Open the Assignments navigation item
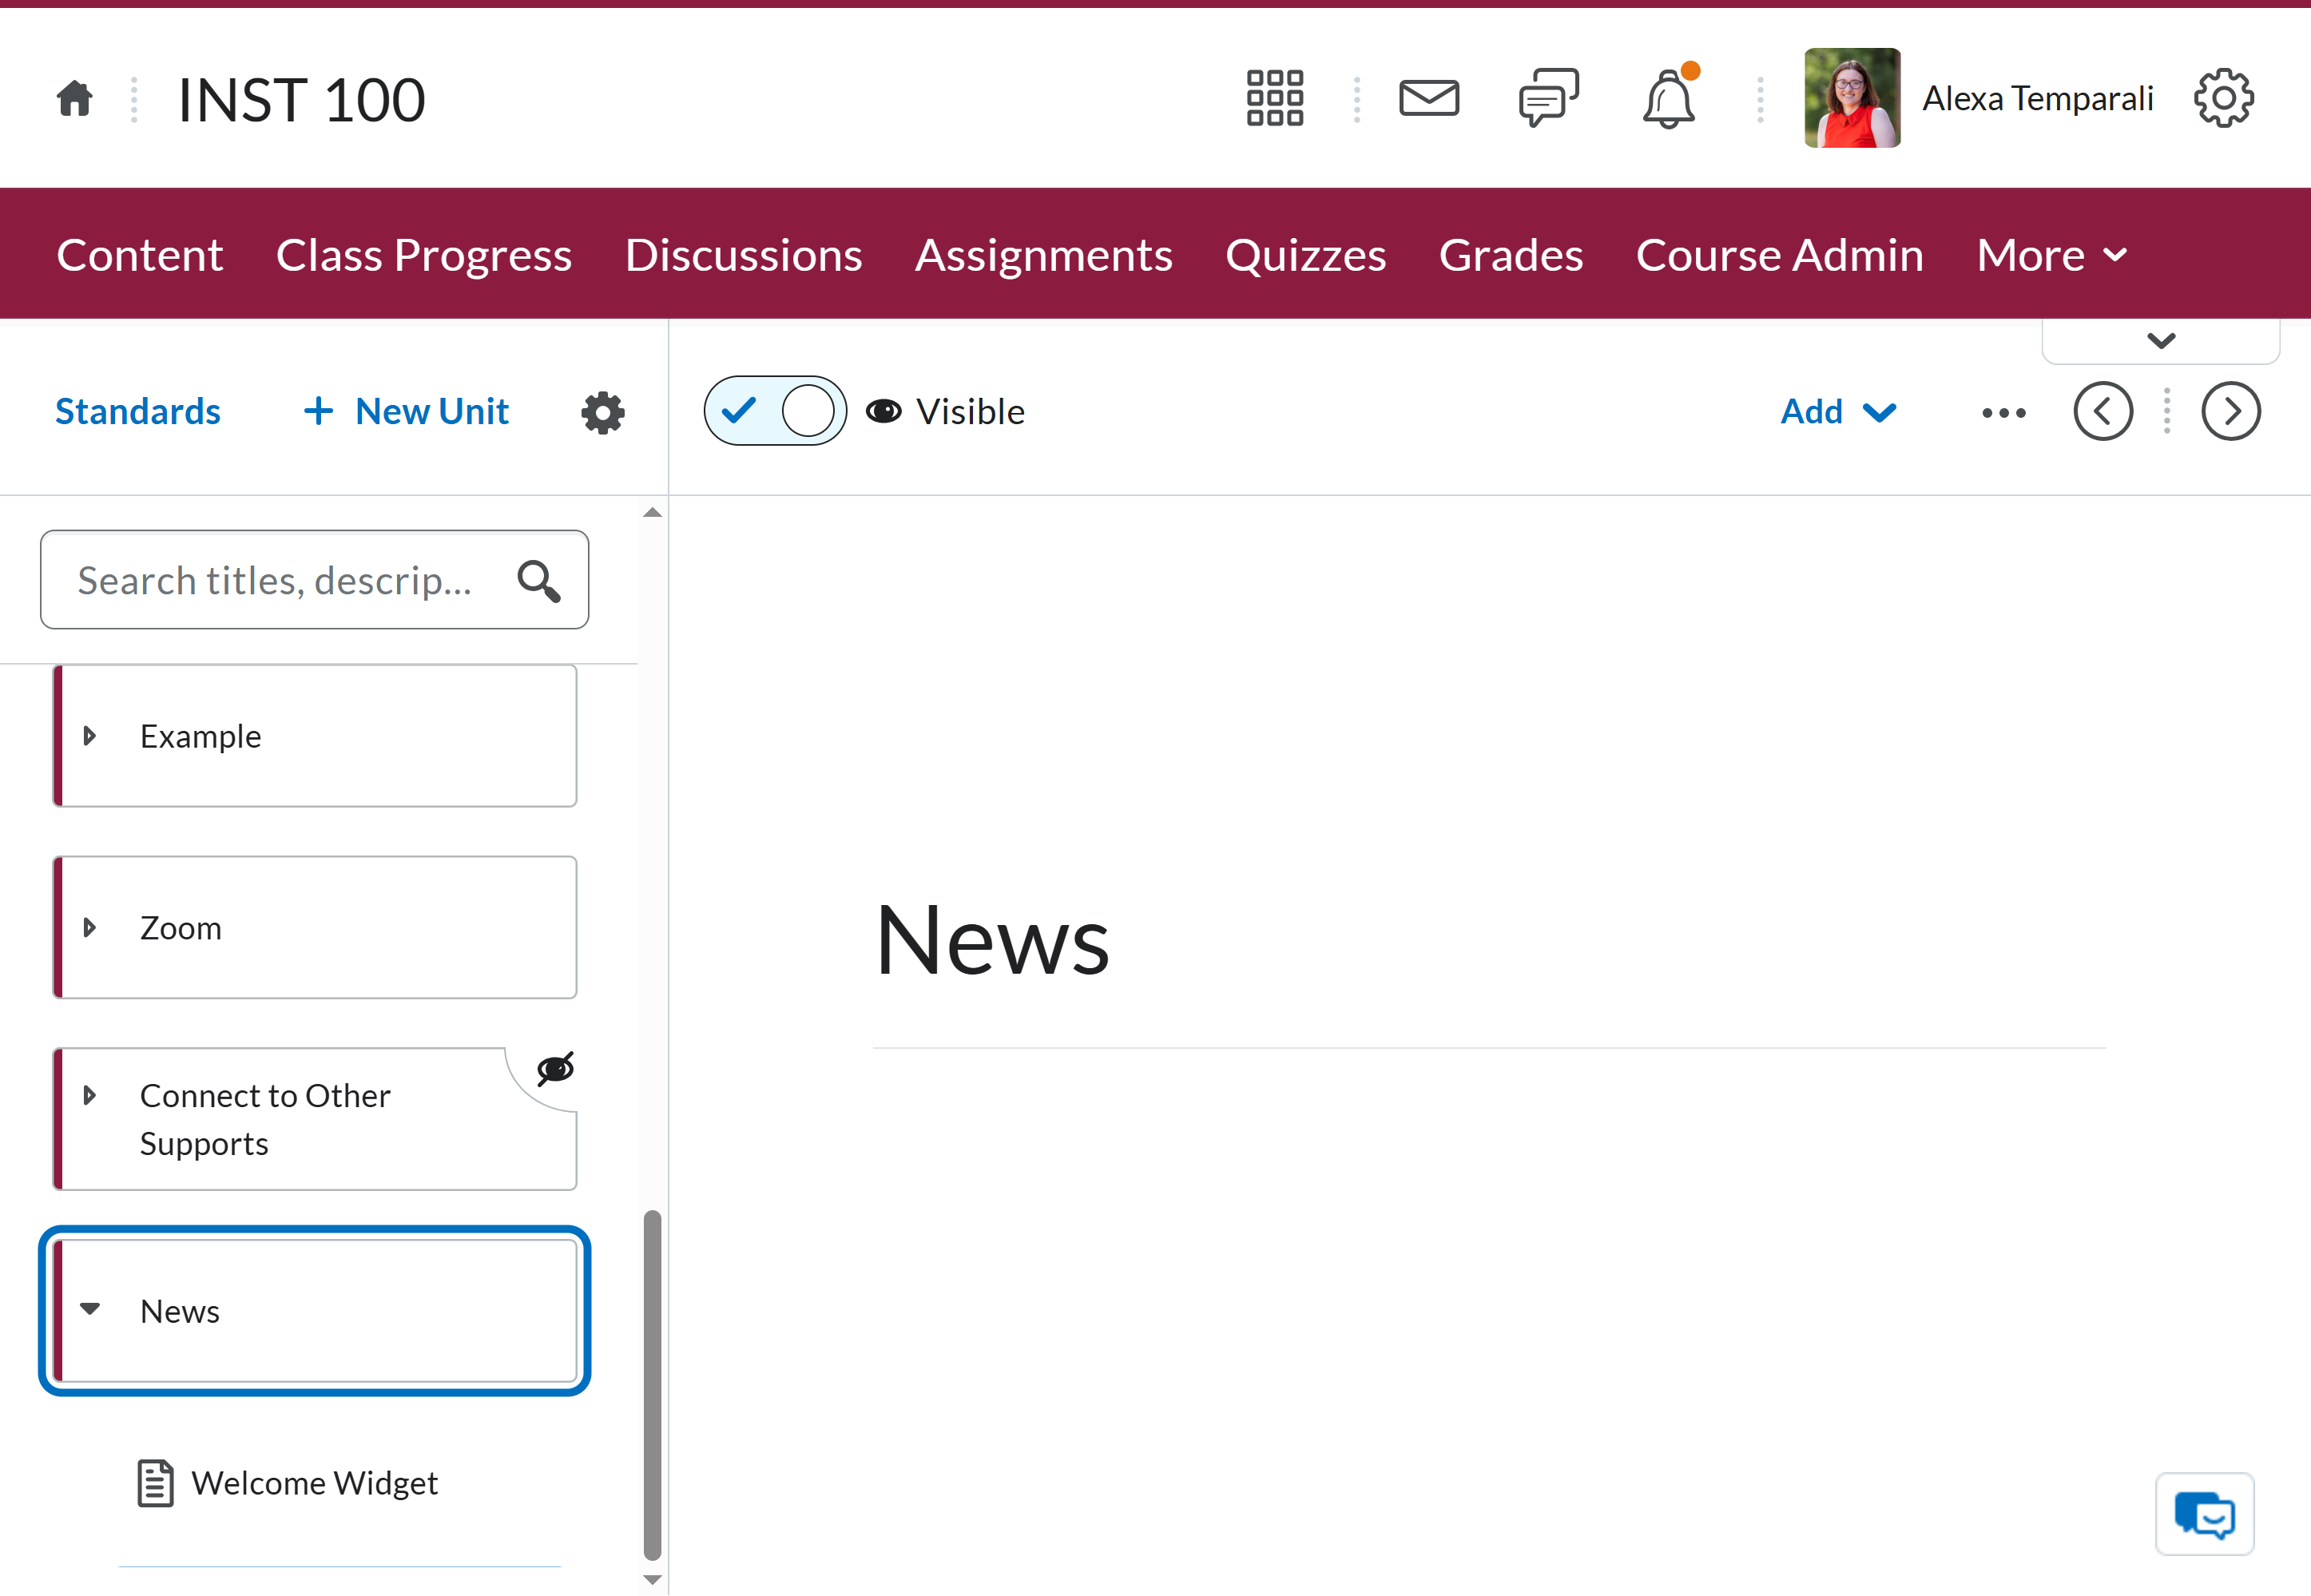The width and height of the screenshot is (2311, 1596). [x=1043, y=255]
